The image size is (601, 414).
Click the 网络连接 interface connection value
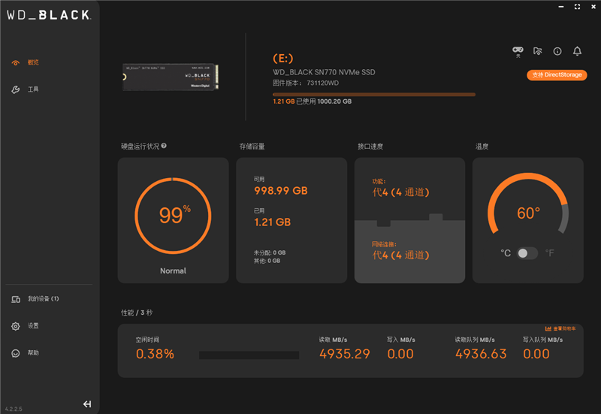point(400,255)
